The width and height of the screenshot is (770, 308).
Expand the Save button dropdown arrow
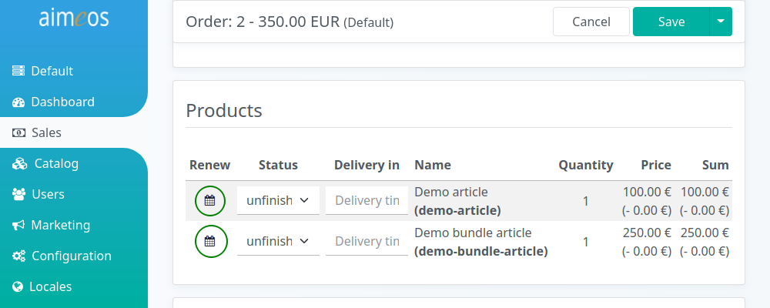[x=721, y=22]
